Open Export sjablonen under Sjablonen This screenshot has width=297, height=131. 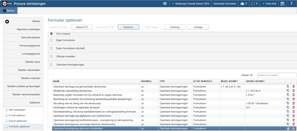point(23,121)
